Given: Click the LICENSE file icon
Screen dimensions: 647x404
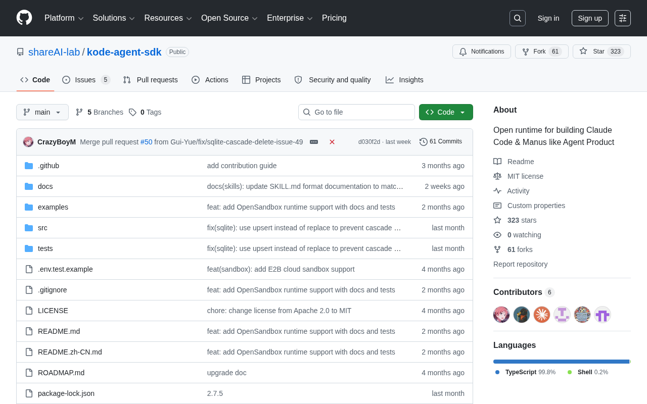Looking at the screenshot, I should 29,311.
